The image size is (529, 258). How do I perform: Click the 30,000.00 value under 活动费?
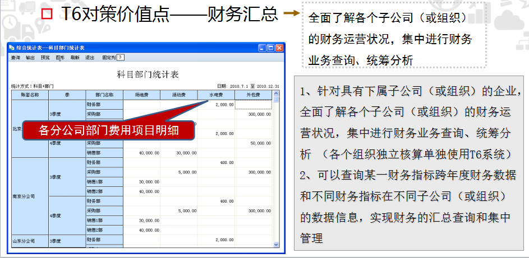pyautogui.click(x=186, y=153)
